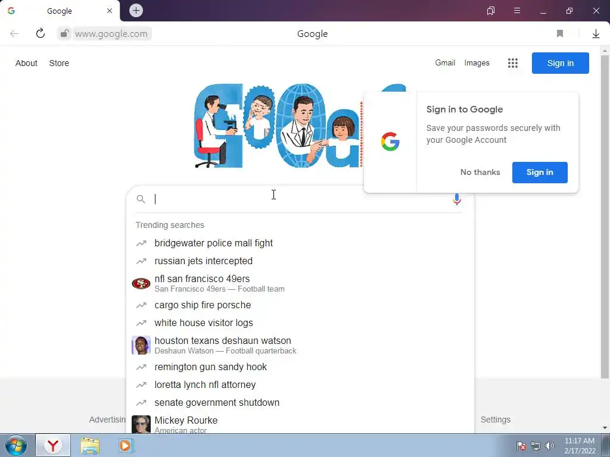The width and height of the screenshot is (610, 457).
Task: Open the Windows Start menu
Action: [16, 445]
